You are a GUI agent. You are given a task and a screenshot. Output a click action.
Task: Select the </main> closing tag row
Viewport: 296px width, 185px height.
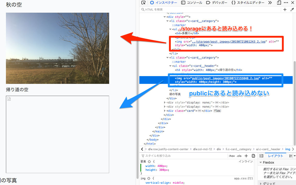pos(158,131)
